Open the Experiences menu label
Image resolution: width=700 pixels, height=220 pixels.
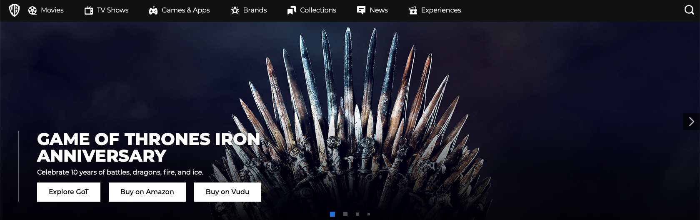[441, 10]
